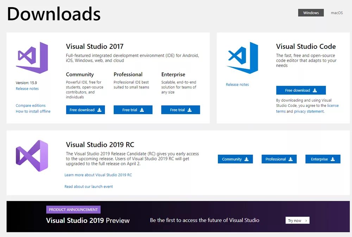
Task: Click the banner tagline about the future of Visual Studio
Action: click(205, 220)
